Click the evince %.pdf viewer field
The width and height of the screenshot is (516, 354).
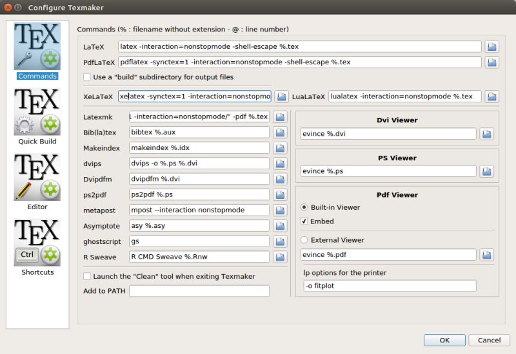click(388, 254)
